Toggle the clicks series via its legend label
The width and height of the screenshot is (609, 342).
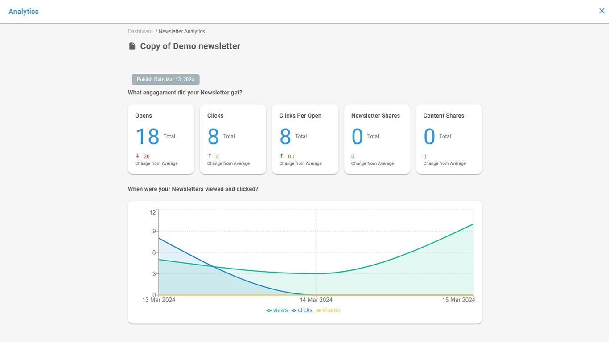(x=305, y=310)
